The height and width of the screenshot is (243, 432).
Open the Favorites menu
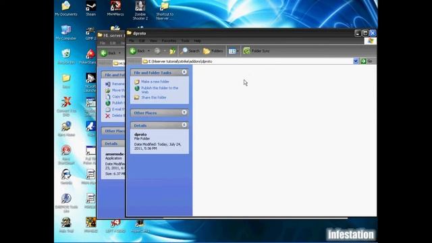coord(169,40)
